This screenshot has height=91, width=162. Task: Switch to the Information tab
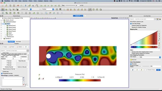click(18, 41)
